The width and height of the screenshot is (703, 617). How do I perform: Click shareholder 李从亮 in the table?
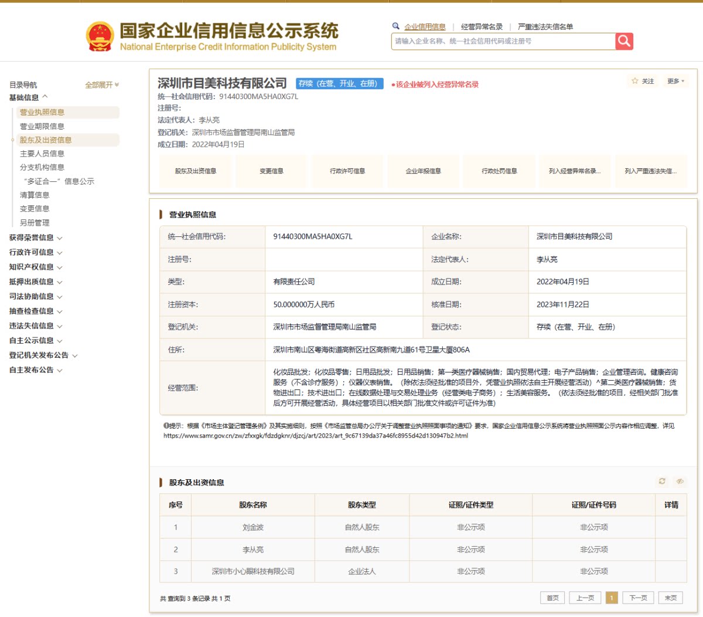point(253,550)
